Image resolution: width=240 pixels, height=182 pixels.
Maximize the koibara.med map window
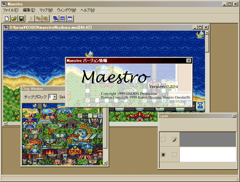200,27
